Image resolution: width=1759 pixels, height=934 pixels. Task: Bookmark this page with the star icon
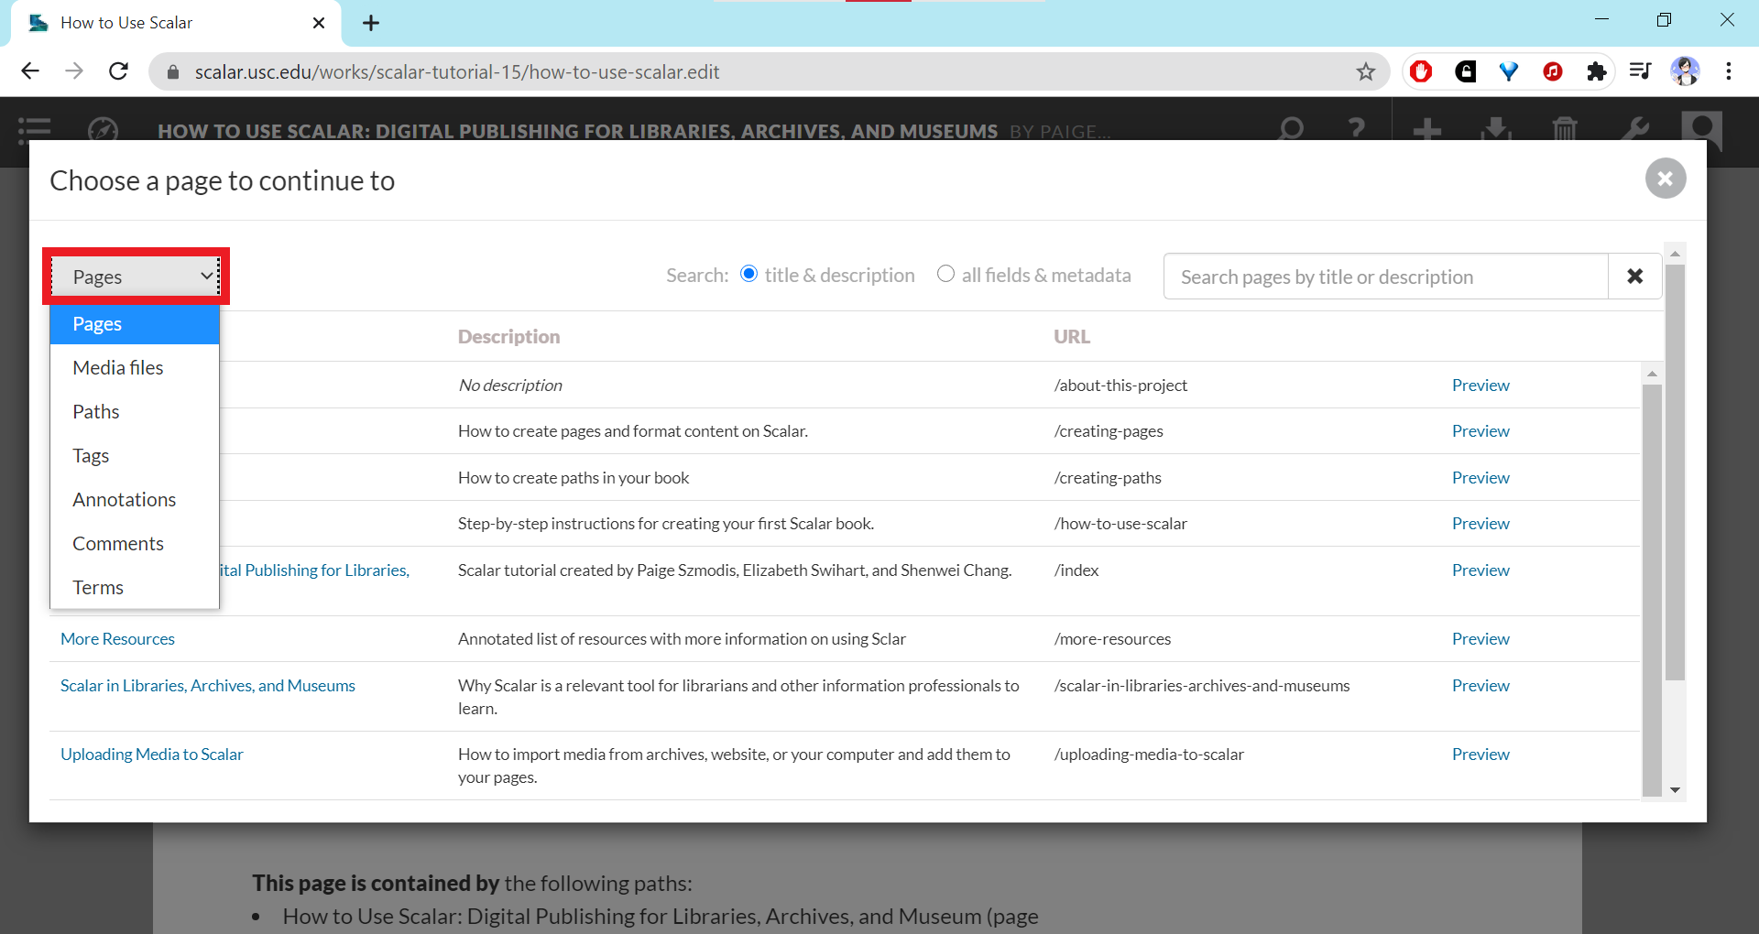tap(1365, 71)
